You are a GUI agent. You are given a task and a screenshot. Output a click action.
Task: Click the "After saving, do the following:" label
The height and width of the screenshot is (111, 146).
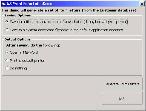(x=33, y=45)
